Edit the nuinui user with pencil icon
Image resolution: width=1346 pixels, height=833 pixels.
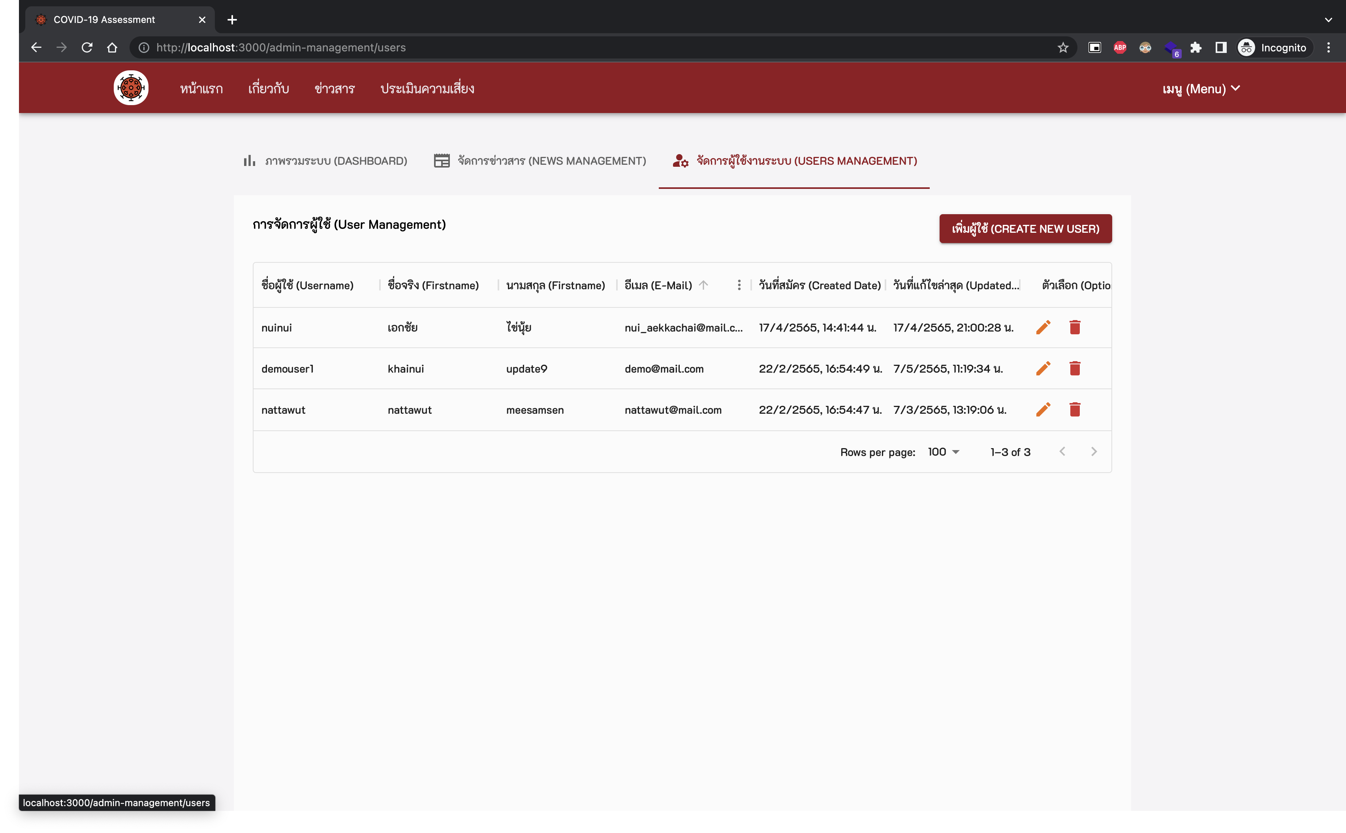1043,327
